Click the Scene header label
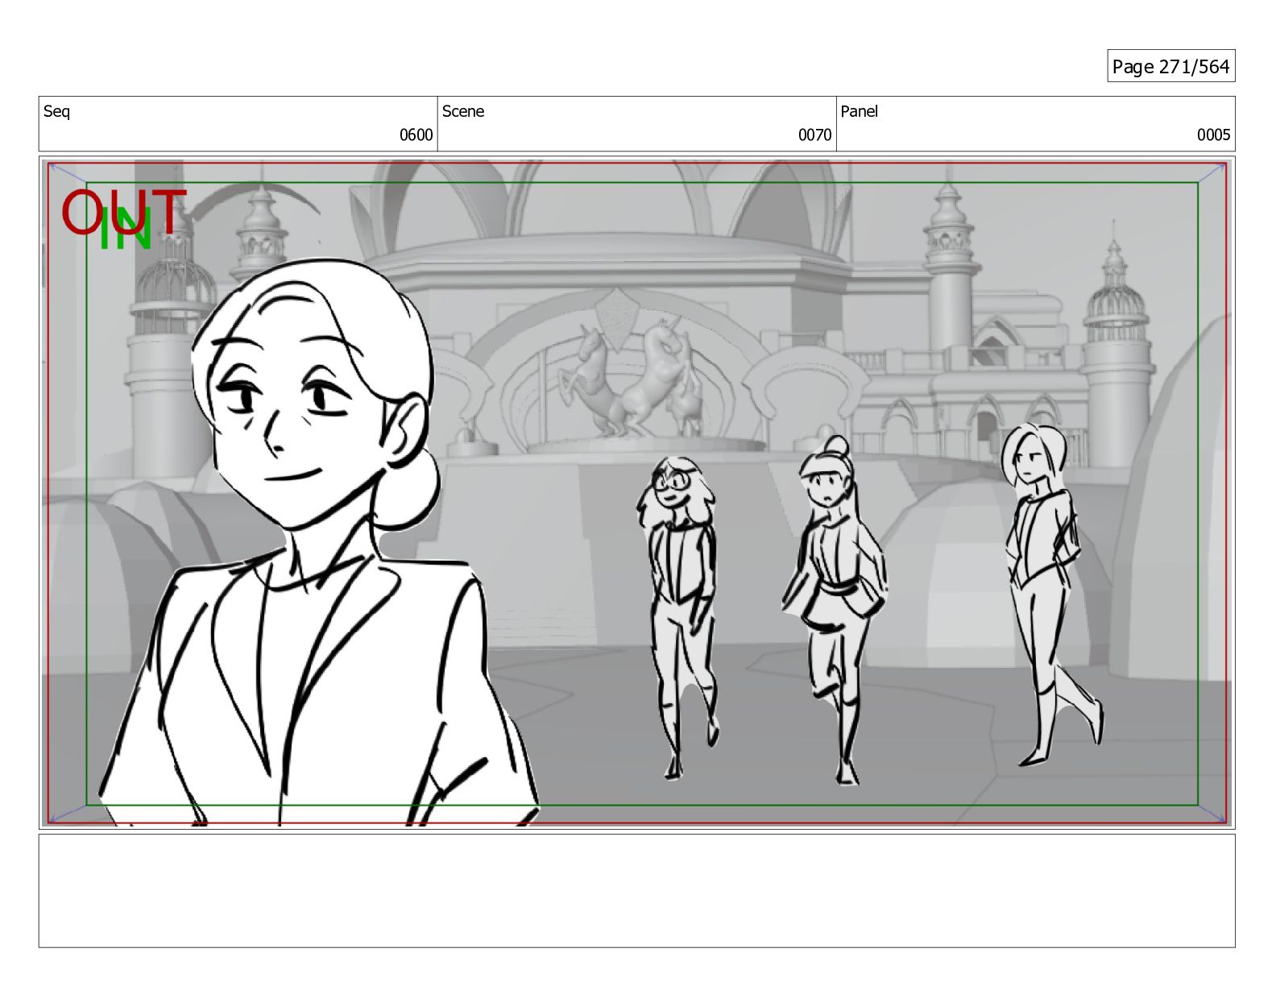This screenshot has height=986, width=1276. pyautogui.click(x=463, y=112)
